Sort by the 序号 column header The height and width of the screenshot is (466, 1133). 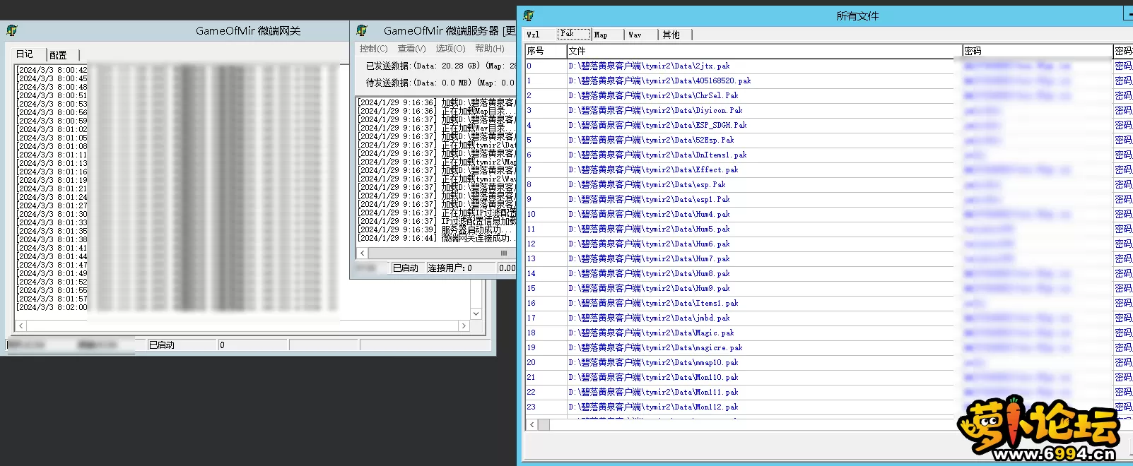(546, 51)
